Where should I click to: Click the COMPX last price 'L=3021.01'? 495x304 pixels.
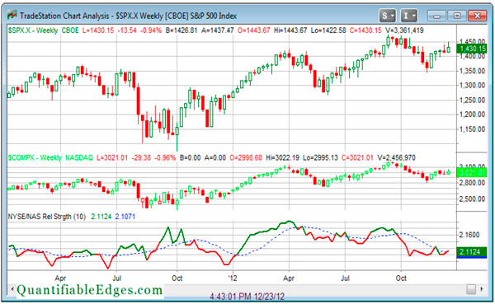(x=112, y=157)
